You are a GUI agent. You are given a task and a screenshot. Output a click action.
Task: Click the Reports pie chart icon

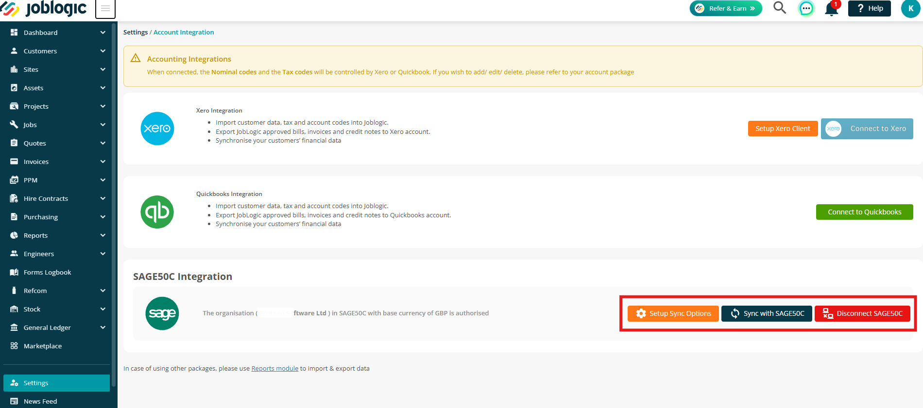[x=14, y=235]
